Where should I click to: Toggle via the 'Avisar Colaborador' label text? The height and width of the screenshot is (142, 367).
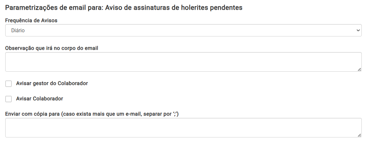pos(39,99)
